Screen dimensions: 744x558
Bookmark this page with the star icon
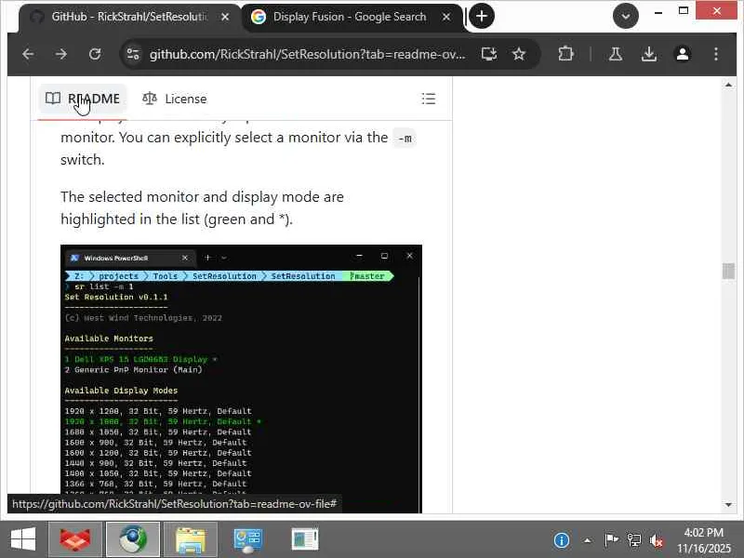(519, 54)
